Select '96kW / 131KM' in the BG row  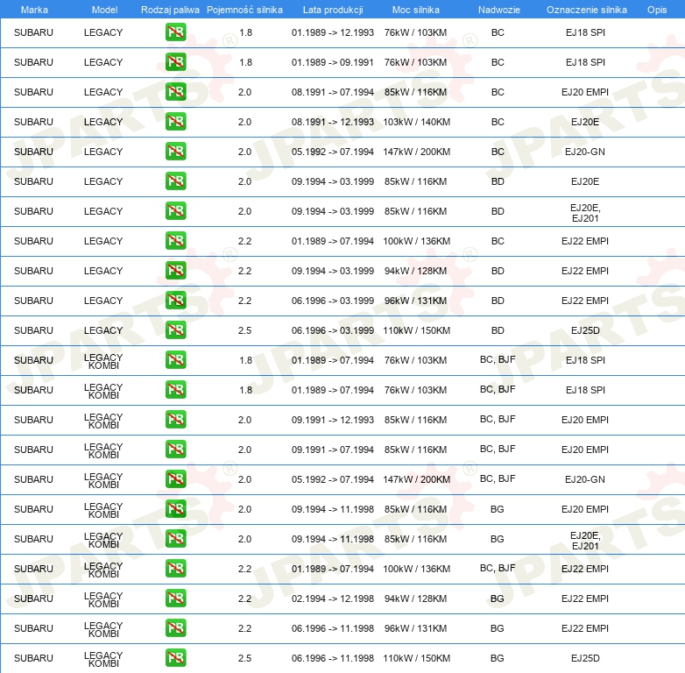coord(415,628)
